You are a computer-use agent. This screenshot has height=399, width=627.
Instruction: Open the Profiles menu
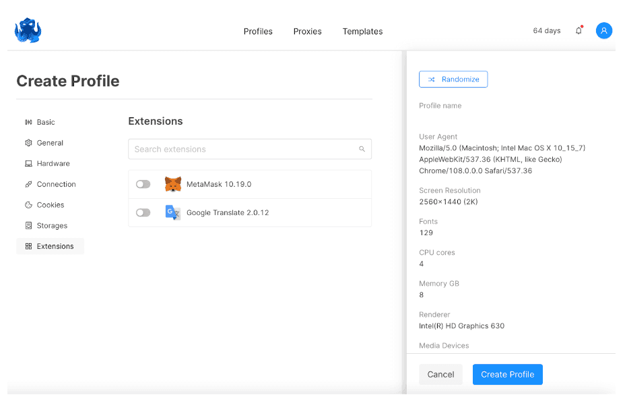click(x=258, y=32)
